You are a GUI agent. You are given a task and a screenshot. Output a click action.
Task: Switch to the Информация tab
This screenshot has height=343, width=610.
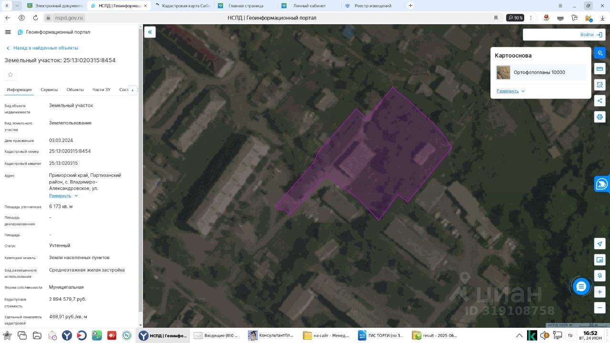[x=19, y=90]
